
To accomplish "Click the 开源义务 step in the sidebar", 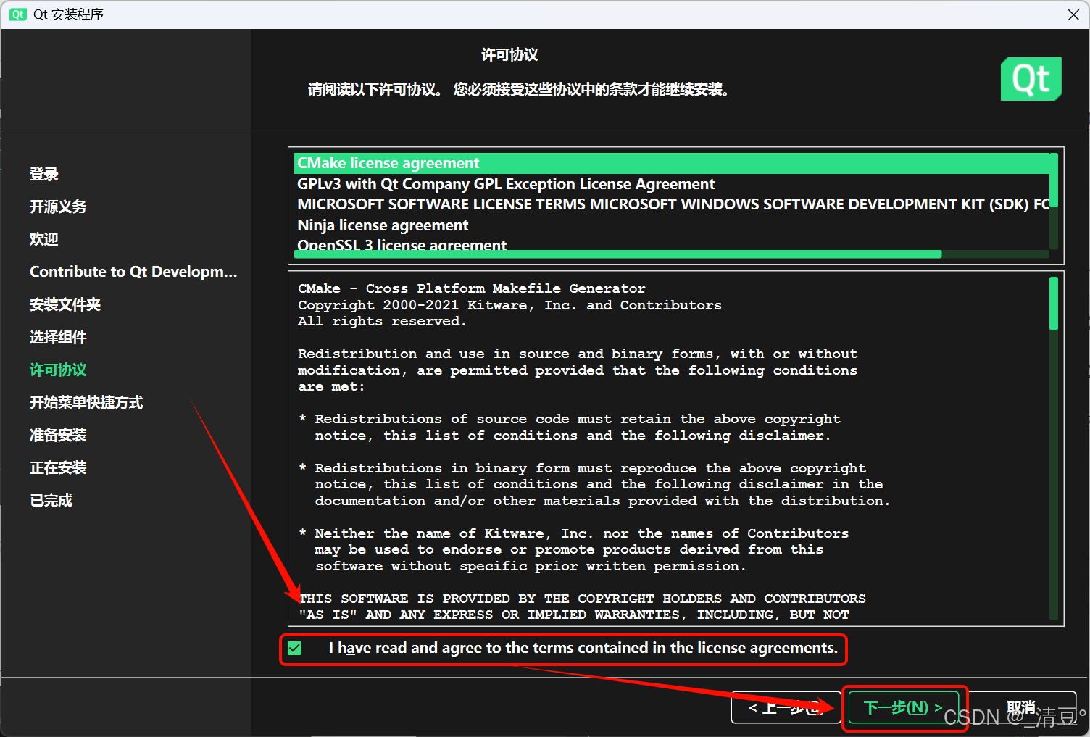I will [58, 207].
